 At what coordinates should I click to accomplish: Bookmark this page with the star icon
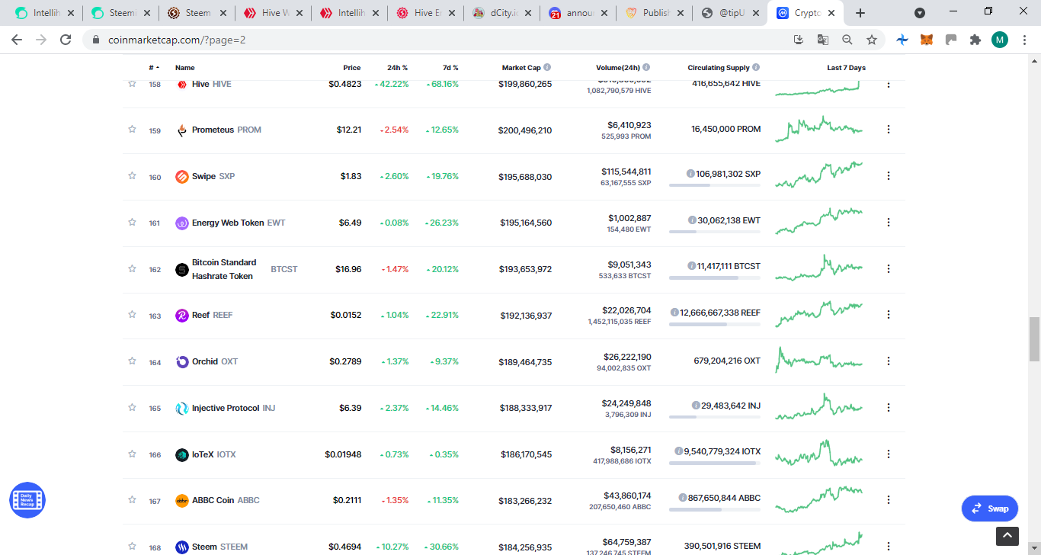tap(872, 40)
